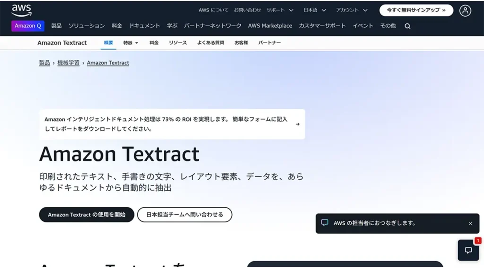Open the イベント menu
Screen dimensions: 484x268
pyautogui.click(x=363, y=26)
